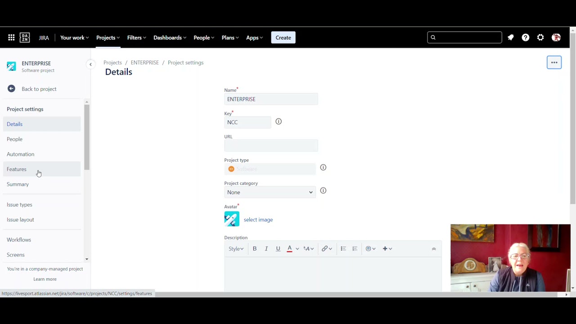The height and width of the screenshot is (324, 576).
Task: Open the emoticon insert menu
Action: pos(370,248)
